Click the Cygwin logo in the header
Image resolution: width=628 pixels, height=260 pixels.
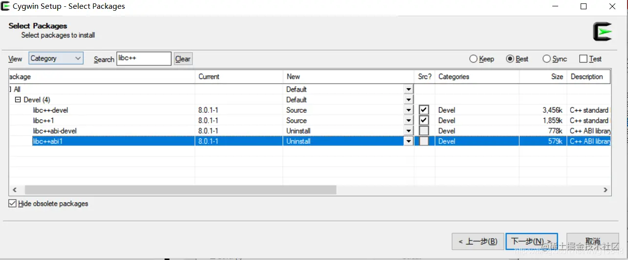pyautogui.click(x=602, y=32)
